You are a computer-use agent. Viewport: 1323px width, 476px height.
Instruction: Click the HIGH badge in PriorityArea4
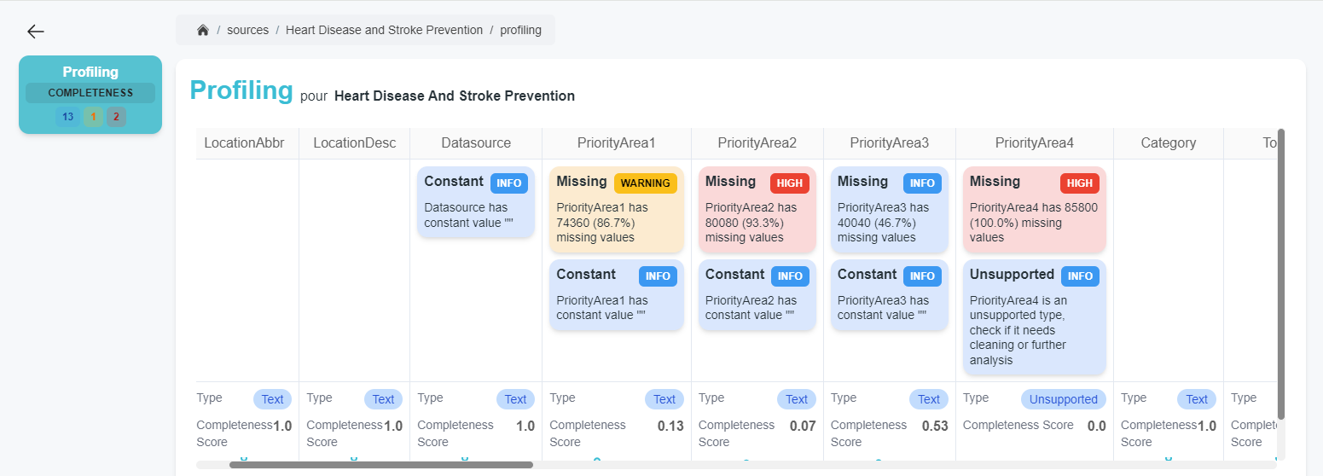pos(1079,183)
